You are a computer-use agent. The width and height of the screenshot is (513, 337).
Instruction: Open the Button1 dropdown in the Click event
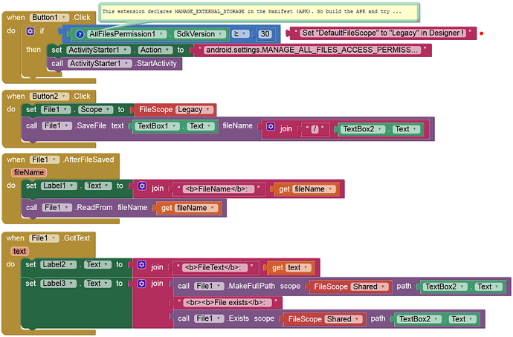point(49,17)
